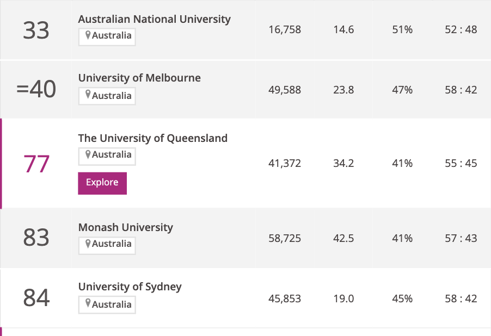
Task: Open the University of Sydney link
Action: click(130, 287)
